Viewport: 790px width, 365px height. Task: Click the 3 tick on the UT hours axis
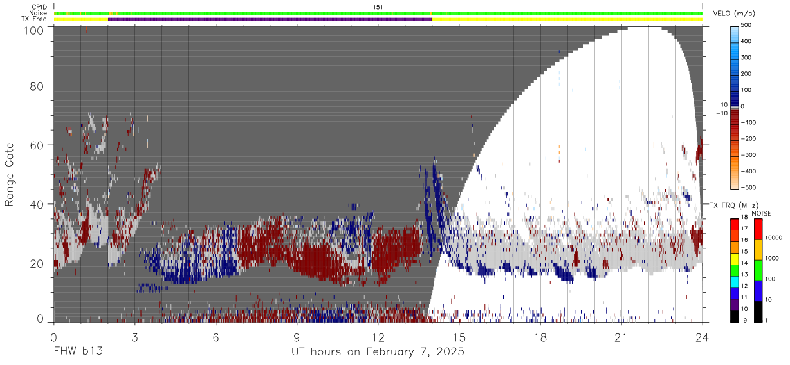point(135,337)
